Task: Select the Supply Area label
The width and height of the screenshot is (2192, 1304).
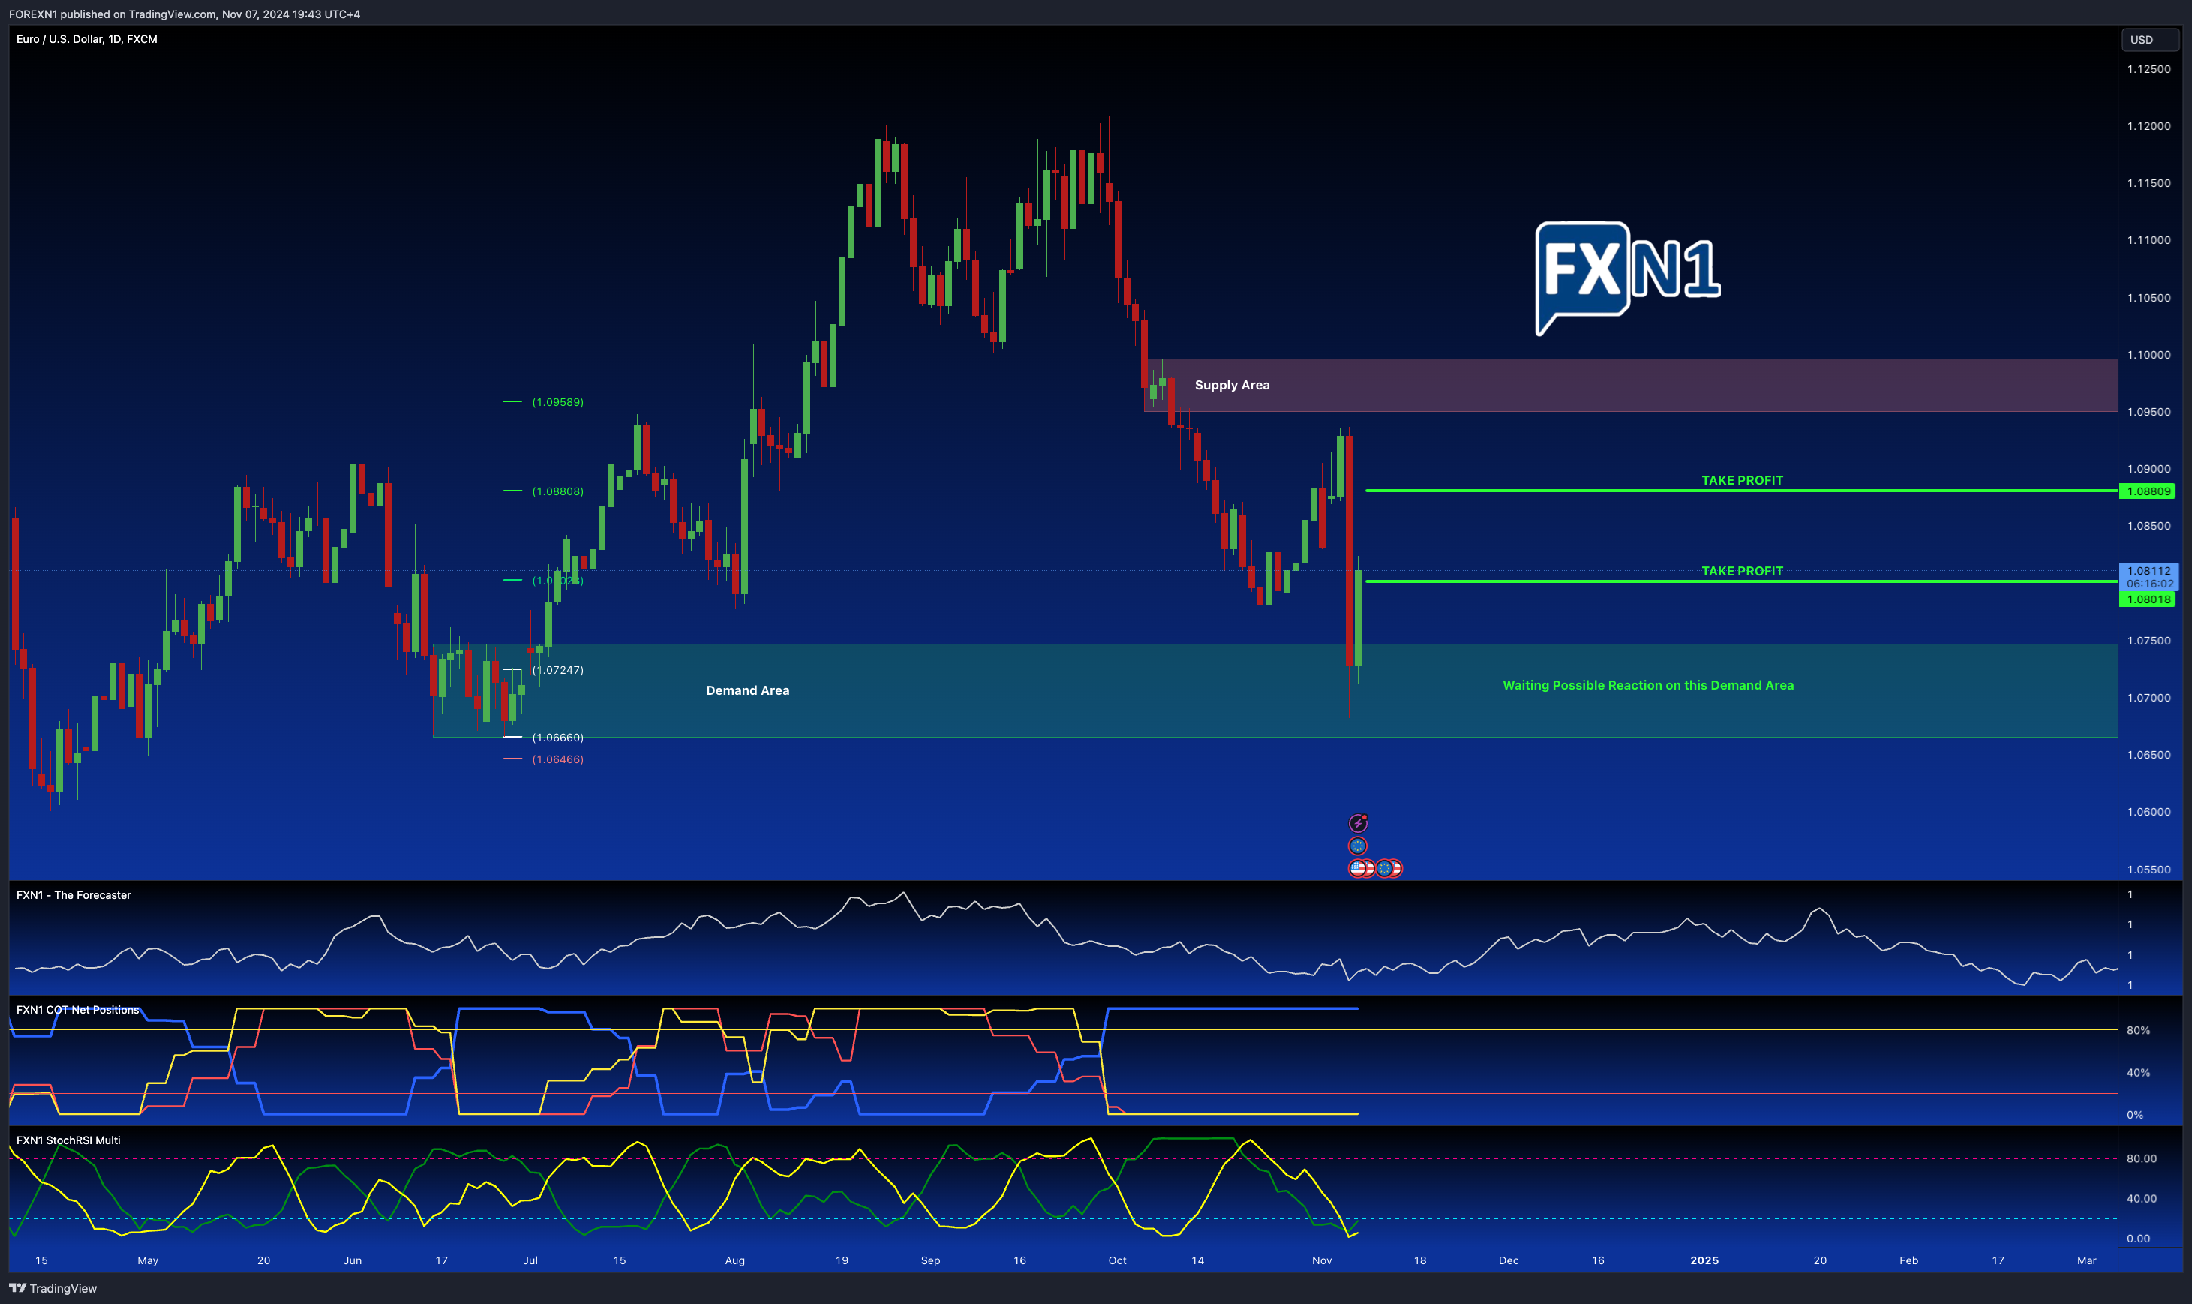Action: pos(1232,385)
